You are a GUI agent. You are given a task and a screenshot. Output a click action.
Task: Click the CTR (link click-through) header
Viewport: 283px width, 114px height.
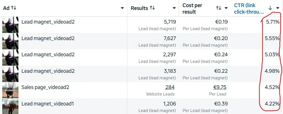[249, 9]
